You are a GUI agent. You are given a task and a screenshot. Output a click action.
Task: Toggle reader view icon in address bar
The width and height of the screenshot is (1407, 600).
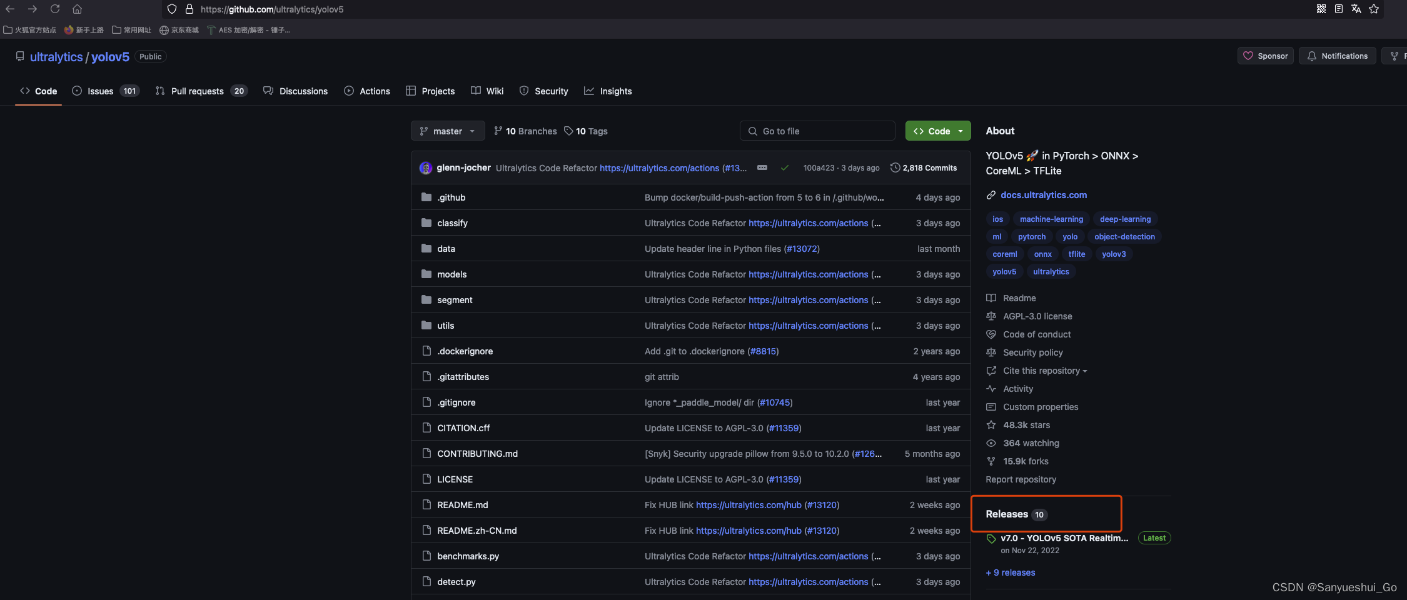(1339, 9)
